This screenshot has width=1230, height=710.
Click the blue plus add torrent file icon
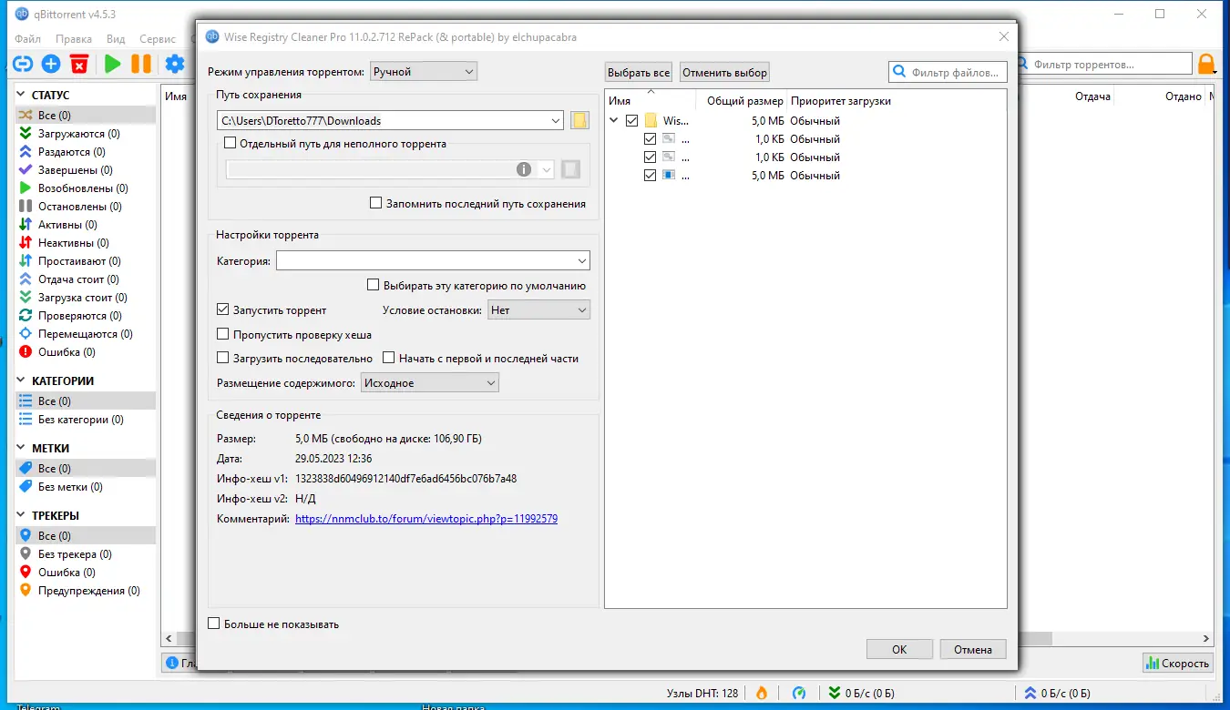[51, 64]
